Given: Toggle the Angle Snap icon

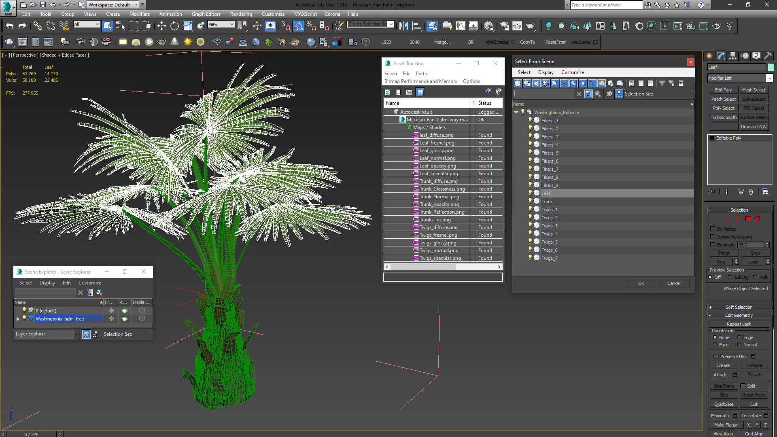Looking at the screenshot, I should pos(298,26).
